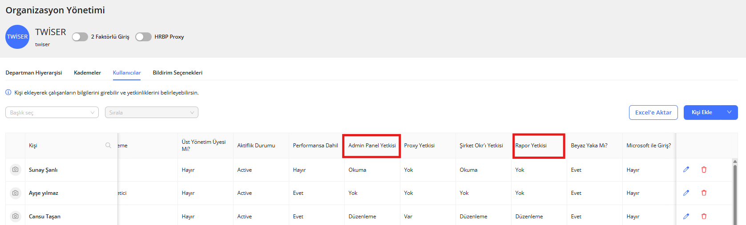This screenshot has height=225, width=746.
Task: Click edit pencil icon for Sunay Şanlı
Action: point(686,170)
